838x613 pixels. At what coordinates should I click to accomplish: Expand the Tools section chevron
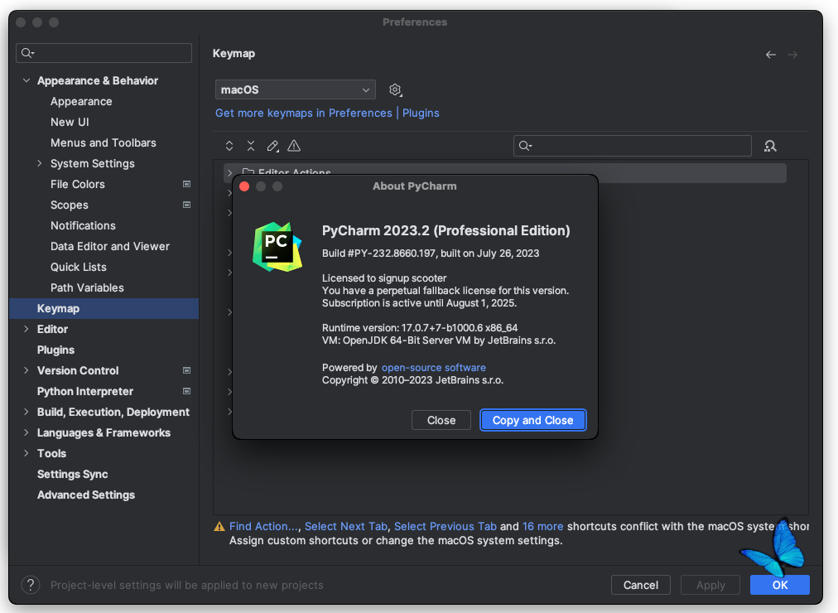[x=26, y=453]
